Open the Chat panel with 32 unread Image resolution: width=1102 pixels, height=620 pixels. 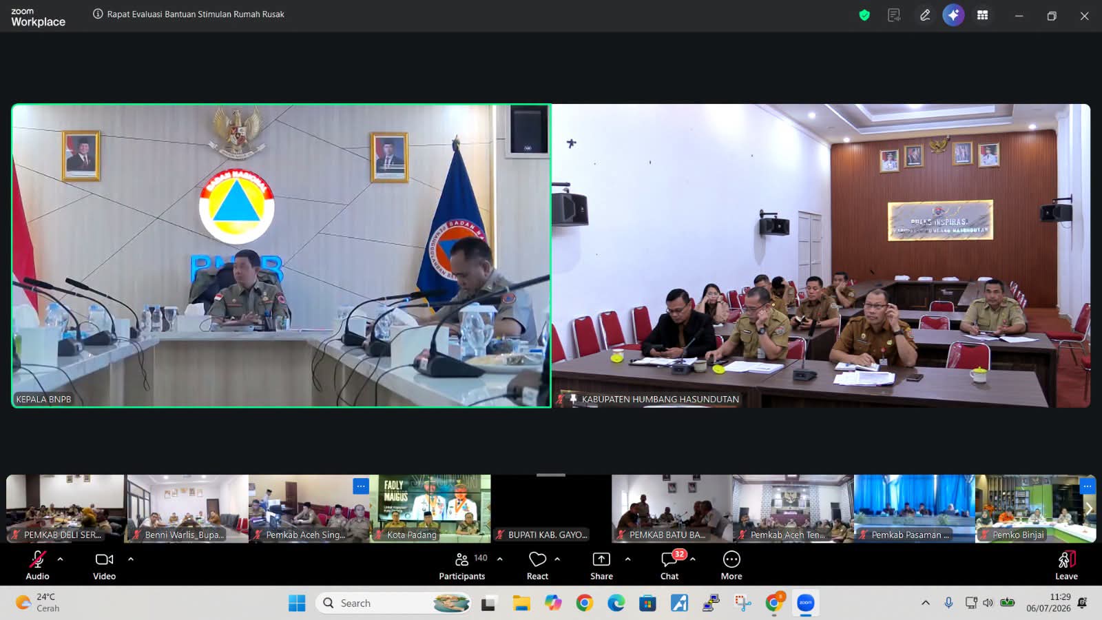pyautogui.click(x=669, y=566)
